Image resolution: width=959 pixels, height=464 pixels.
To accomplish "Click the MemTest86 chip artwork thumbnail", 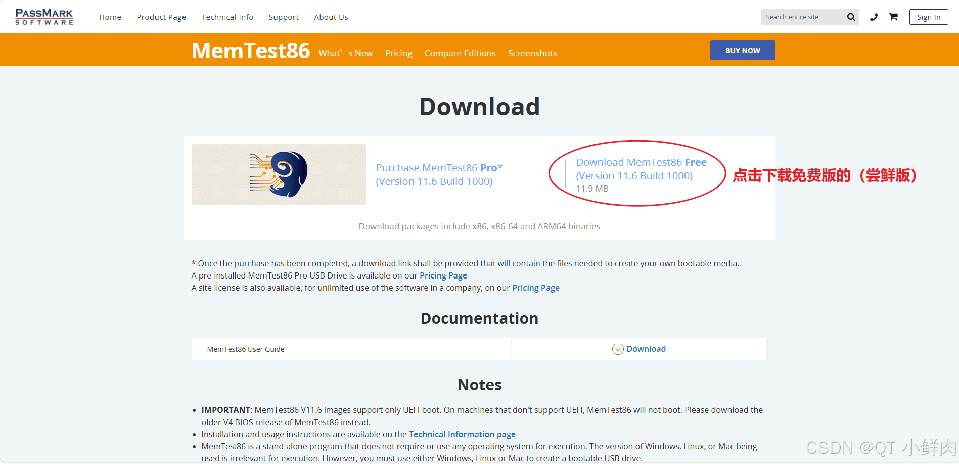I will point(279,174).
